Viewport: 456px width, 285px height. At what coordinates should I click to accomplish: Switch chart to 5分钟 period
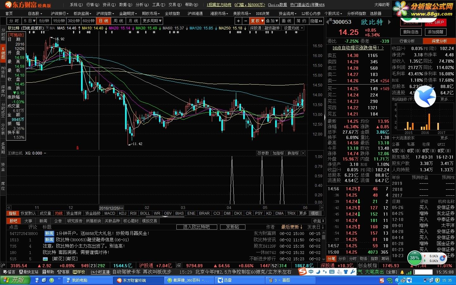(x=44, y=21)
